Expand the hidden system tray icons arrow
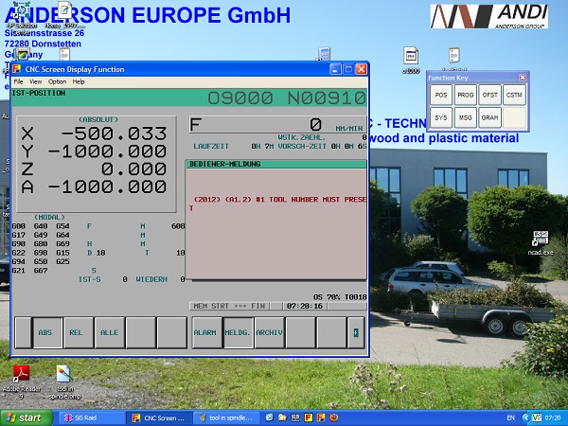Image resolution: width=568 pixels, height=426 pixels. (x=526, y=417)
